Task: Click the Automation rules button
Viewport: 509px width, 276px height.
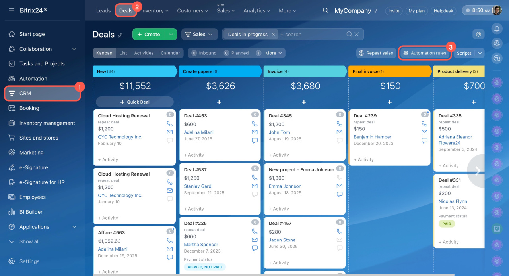Action: pos(424,53)
